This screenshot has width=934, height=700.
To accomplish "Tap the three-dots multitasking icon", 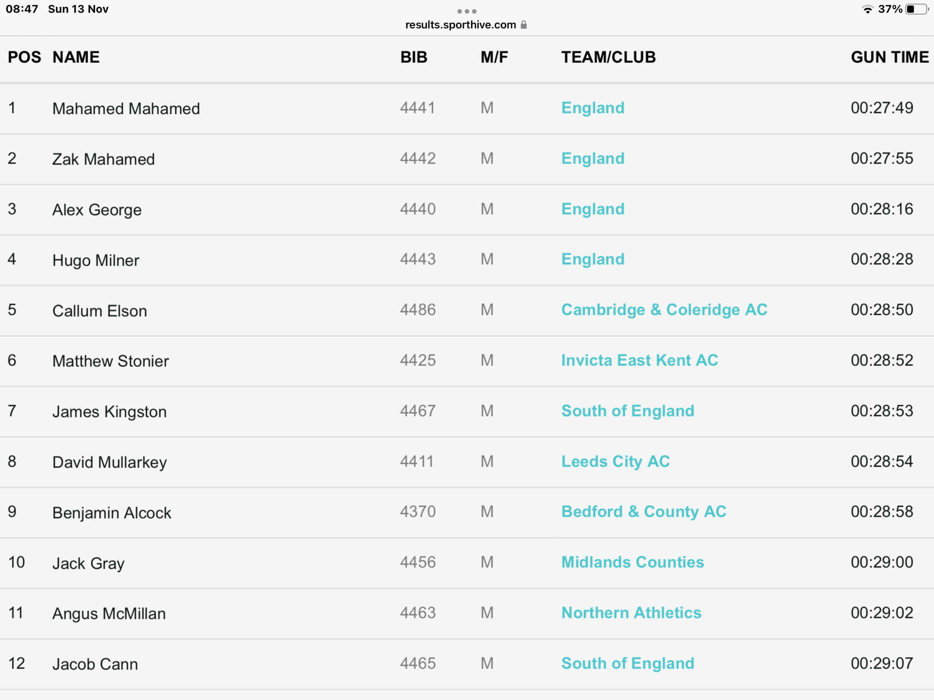I will coord(467,11).
